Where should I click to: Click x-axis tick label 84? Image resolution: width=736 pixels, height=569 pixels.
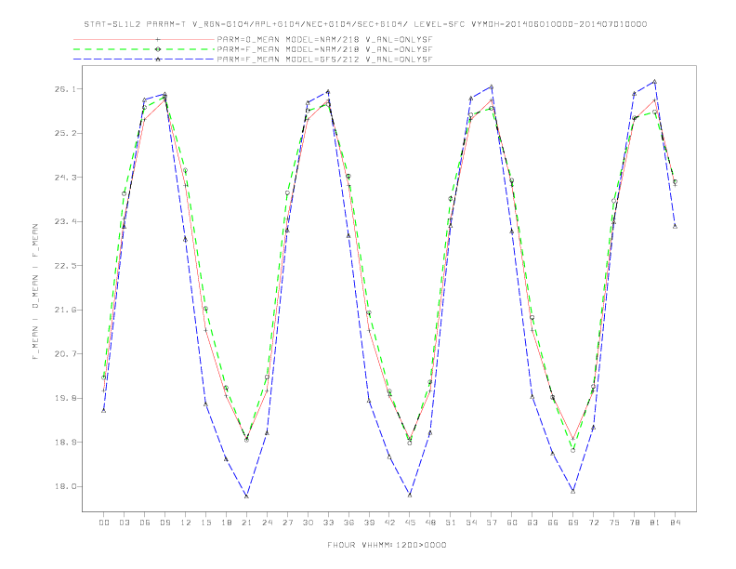pyautogui.click(x=676, y=523)
